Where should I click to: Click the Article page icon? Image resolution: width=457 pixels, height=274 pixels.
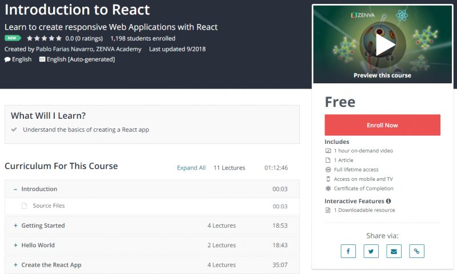coord(328,160)
